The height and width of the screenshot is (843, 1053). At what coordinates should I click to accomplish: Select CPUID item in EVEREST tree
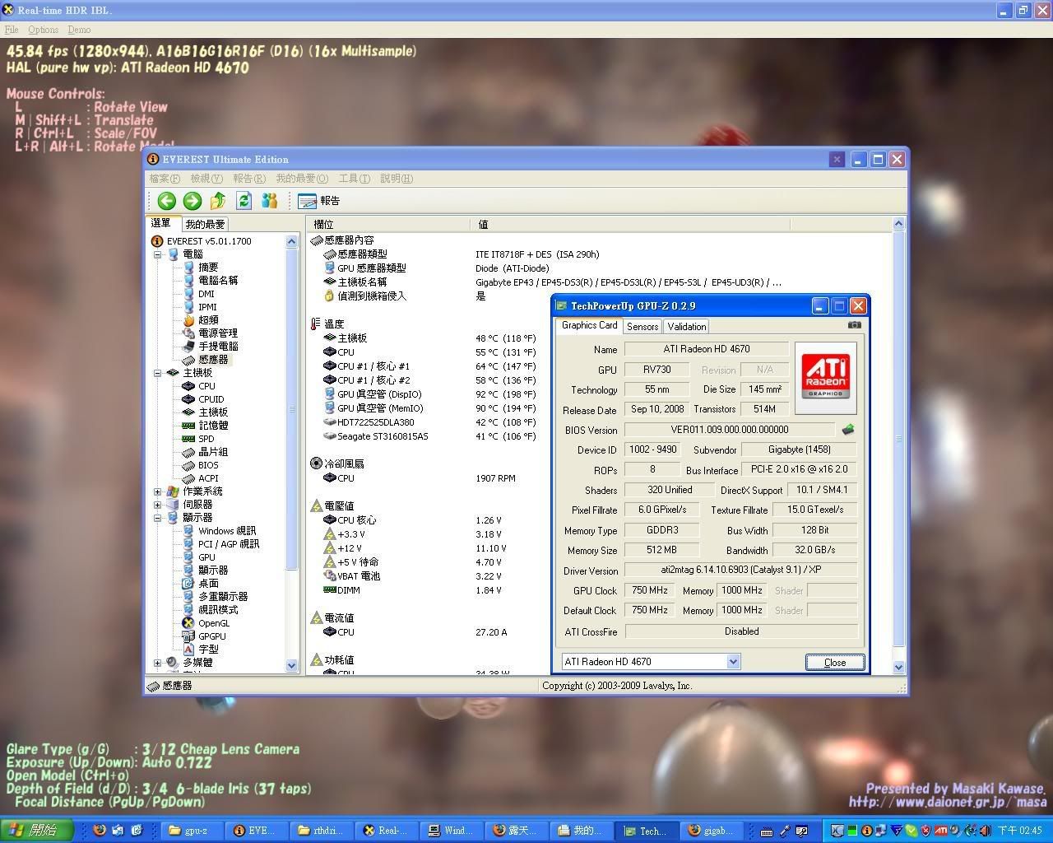pyautogui.click(x=211, y=399)
